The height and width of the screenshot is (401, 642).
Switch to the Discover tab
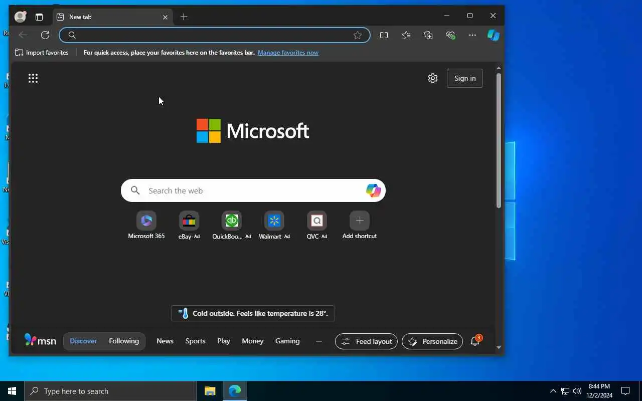point(83,341)
